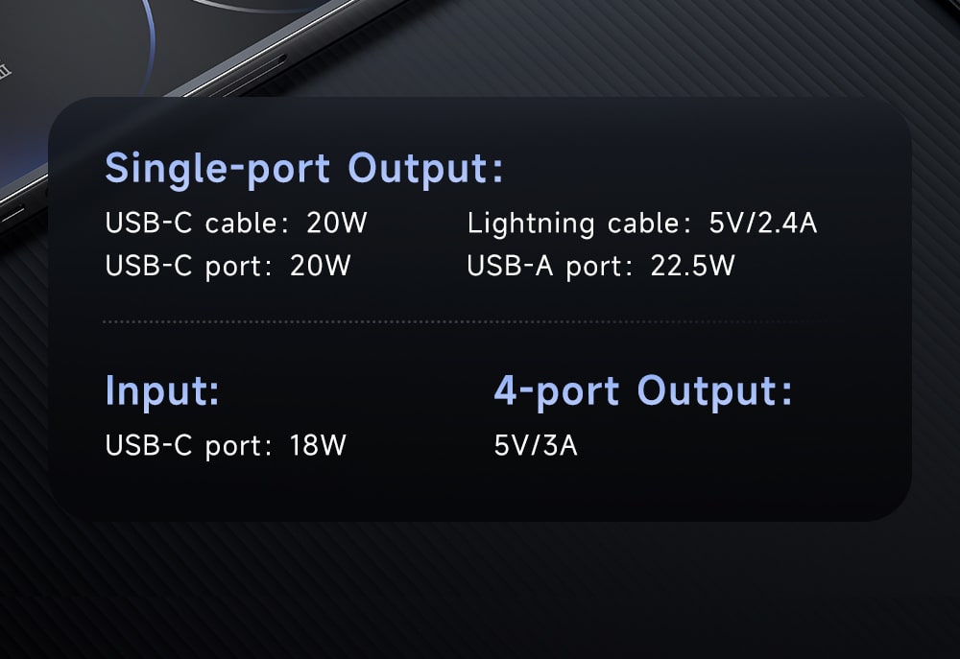Click the 22.5W USB-A port value
The width and height of the screenshot is (960, 659).
coord(692,266)
